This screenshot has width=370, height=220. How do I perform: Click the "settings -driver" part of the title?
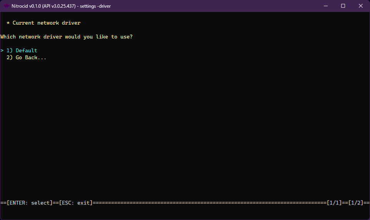(x=95, y=6)
